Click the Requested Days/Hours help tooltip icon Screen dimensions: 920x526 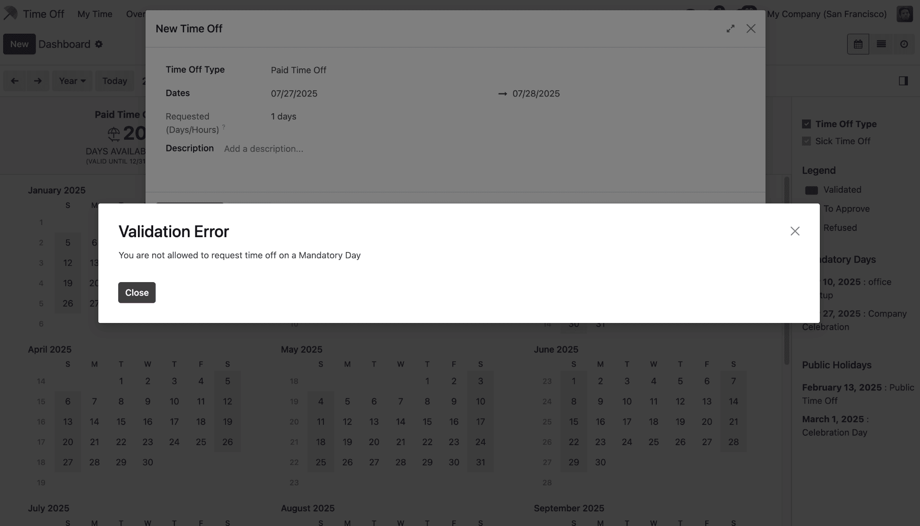click(224, 127)
